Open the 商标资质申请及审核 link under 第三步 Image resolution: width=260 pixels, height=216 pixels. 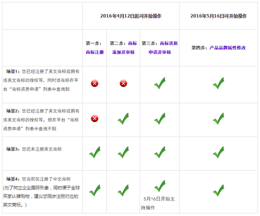pos(160,48)
